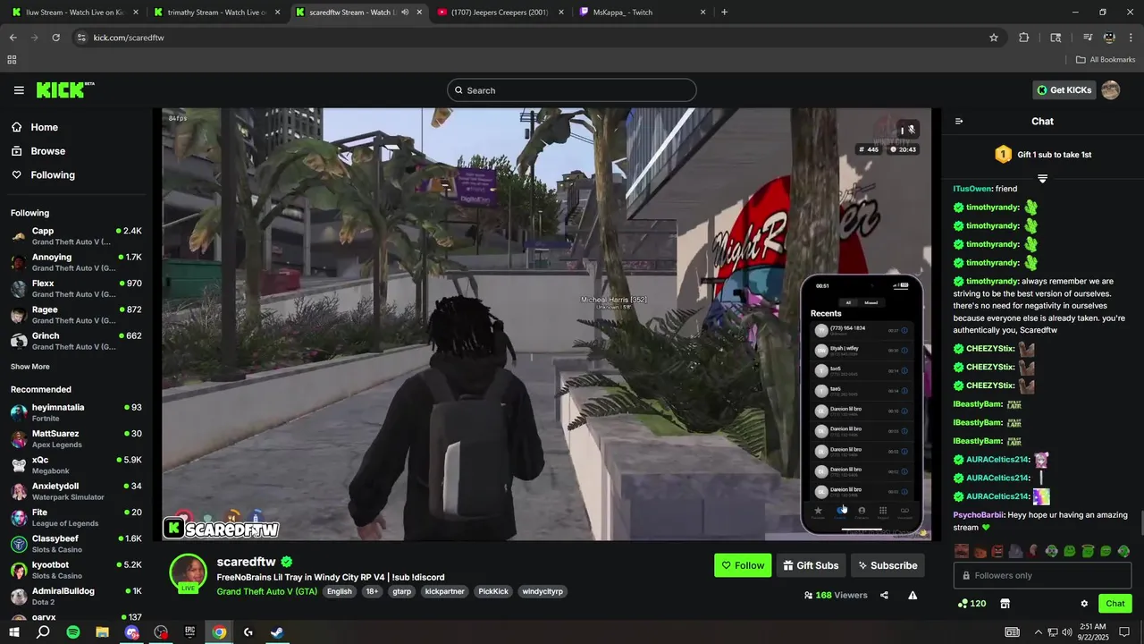Open Chrome three-dot menu
The image size is (1144, 644).
(1131, 38)
